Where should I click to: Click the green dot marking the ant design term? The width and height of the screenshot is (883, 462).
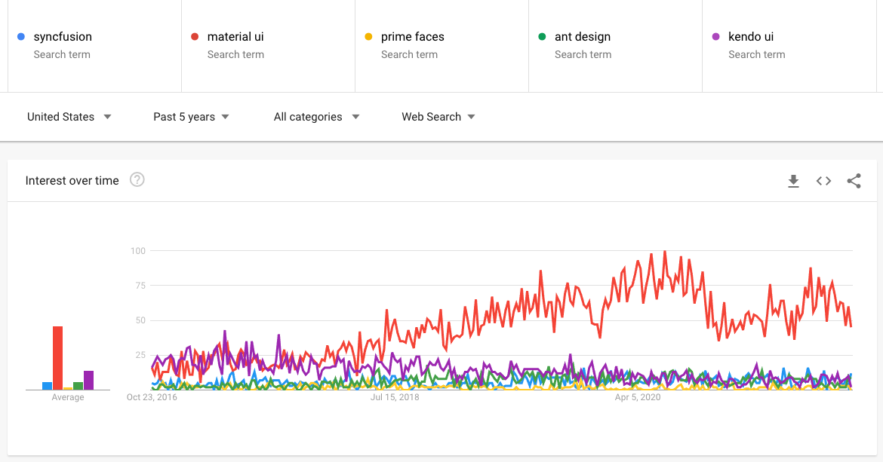point(543,36)
